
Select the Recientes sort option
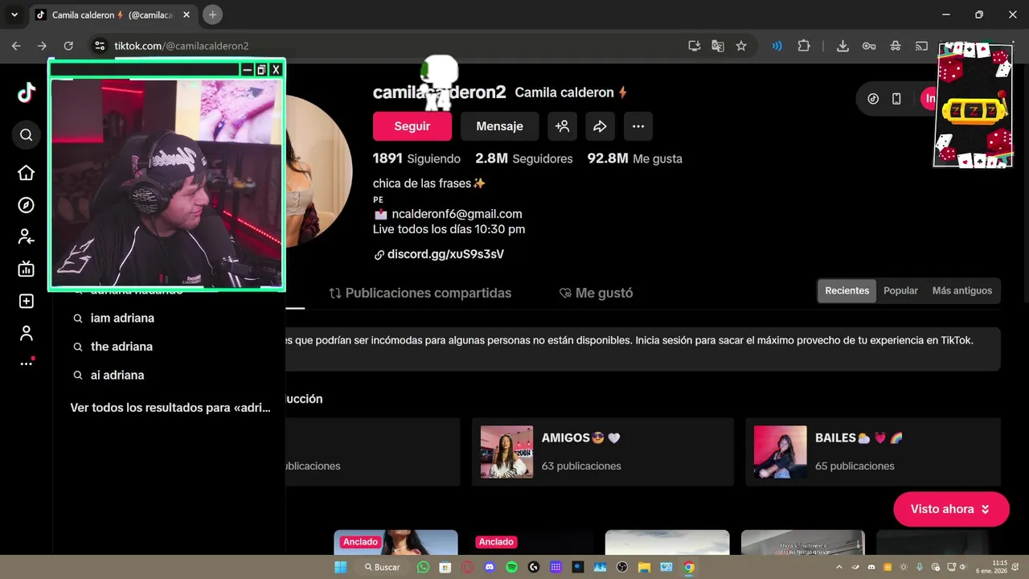847,290
